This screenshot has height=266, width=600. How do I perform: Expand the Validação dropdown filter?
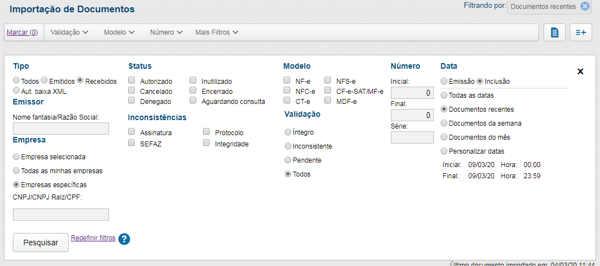69,32
